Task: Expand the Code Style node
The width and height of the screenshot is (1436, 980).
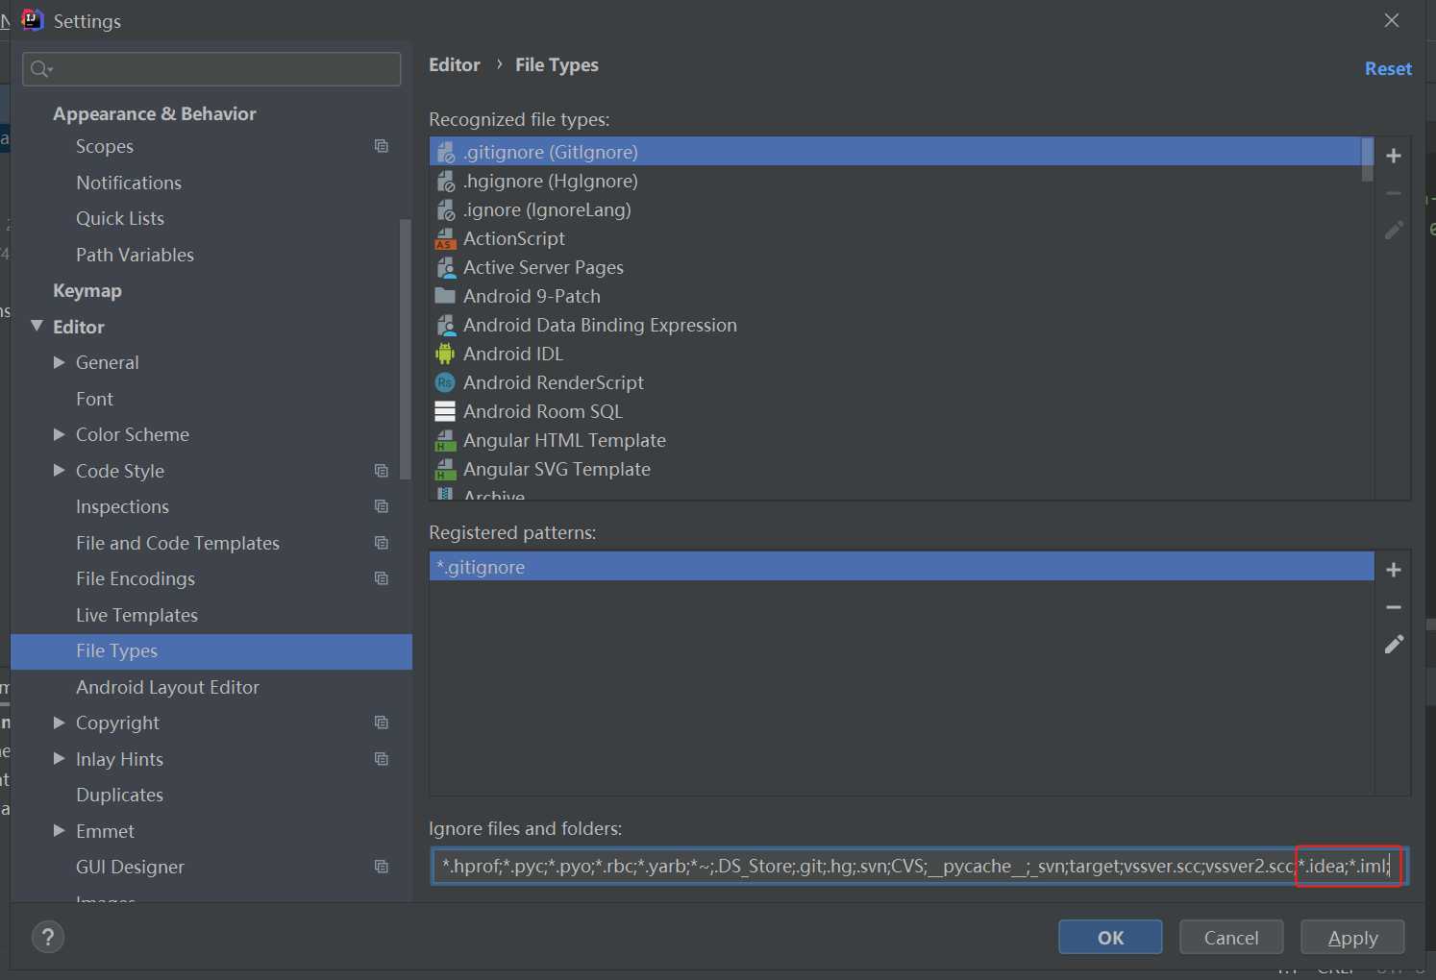Action: pyautogui.click(x=59, y=471)
